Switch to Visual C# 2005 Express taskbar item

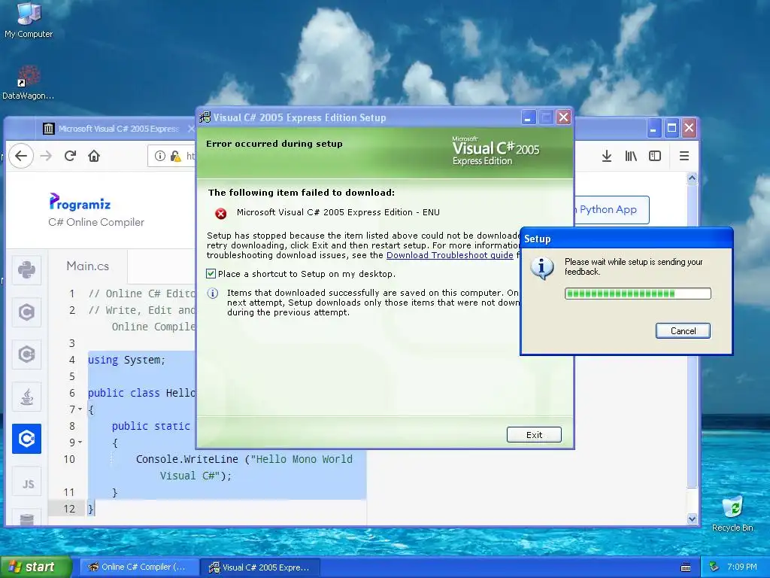[260, 567]
